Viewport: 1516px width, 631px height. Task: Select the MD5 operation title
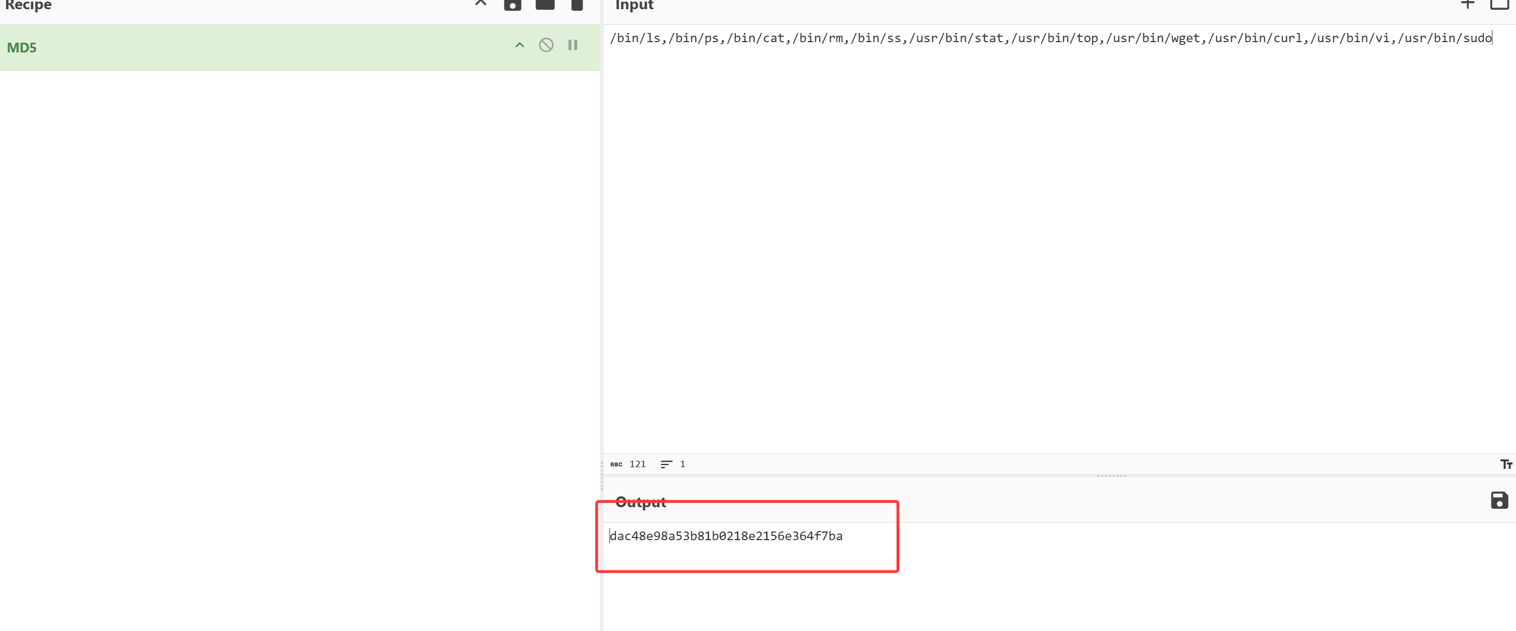coord(22,48)
